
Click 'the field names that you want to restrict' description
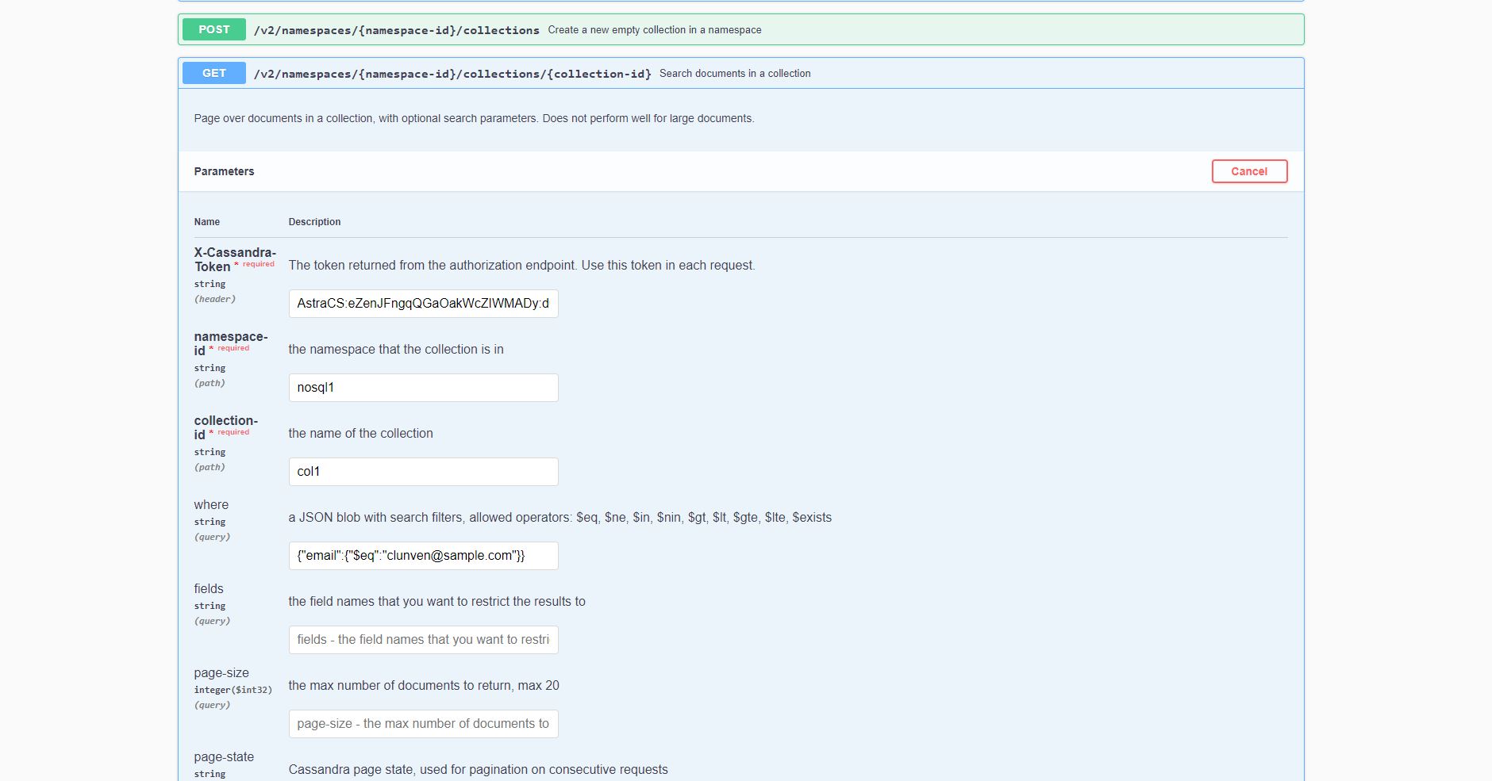[437, 601]
